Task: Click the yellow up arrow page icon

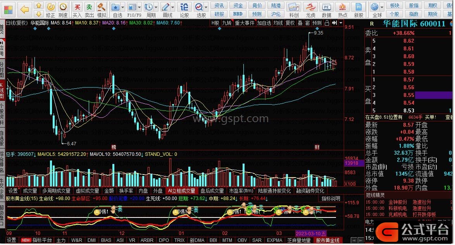Action: pyautogui.click(x=39, y=6)
